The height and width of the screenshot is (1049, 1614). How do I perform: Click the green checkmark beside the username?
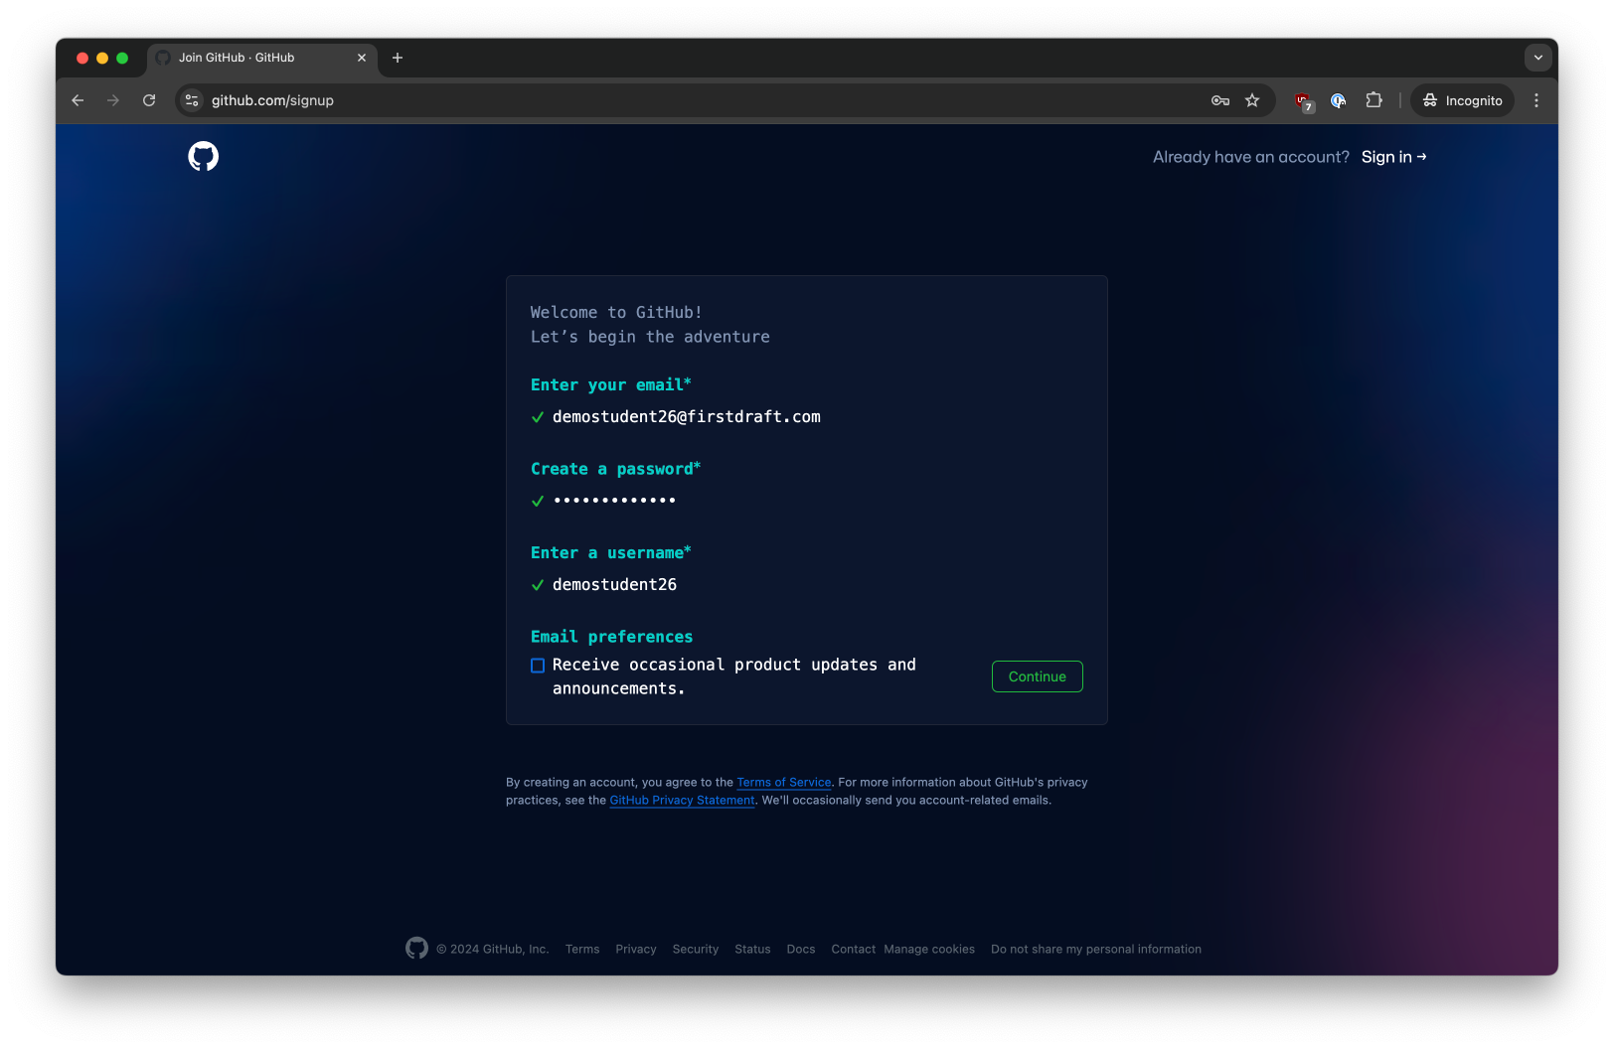click(x=538, y=585)
